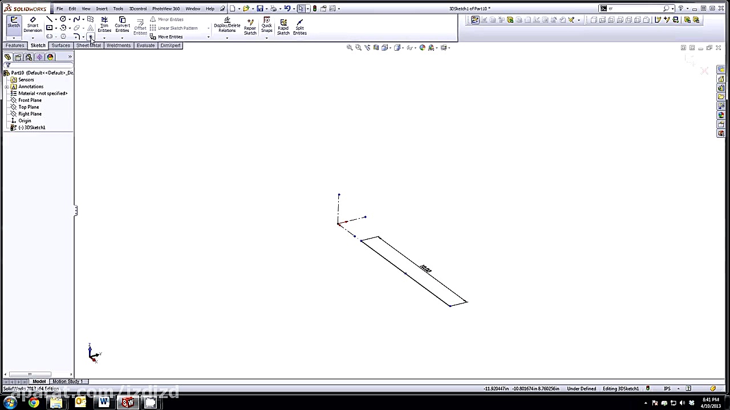Select the Smart Dimension tool
This screenshot has height=410, width=730.
pos(33,25)
